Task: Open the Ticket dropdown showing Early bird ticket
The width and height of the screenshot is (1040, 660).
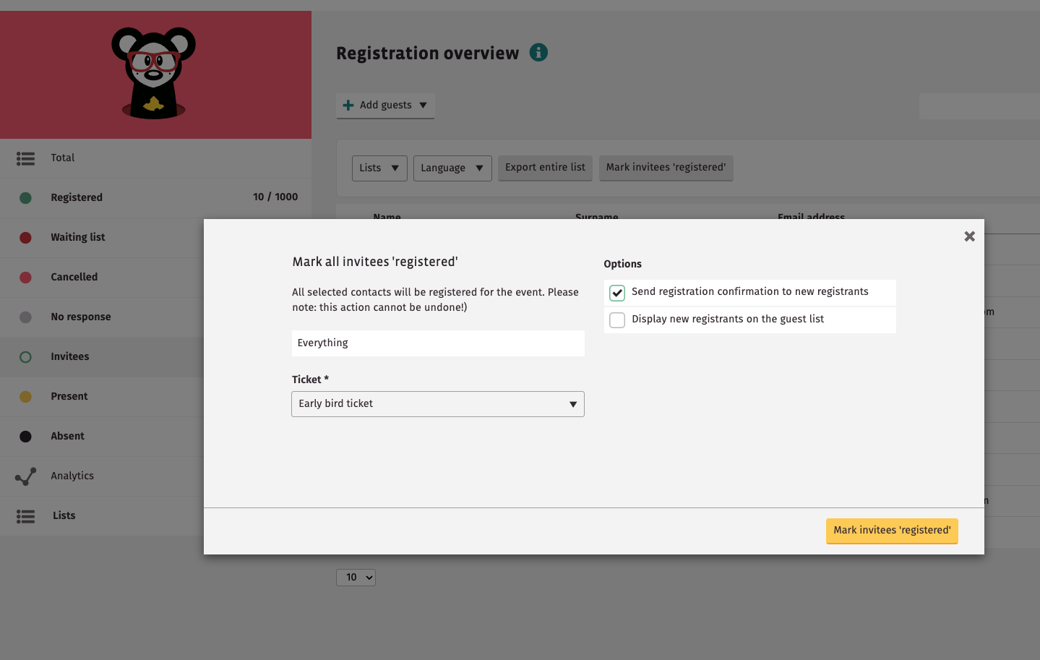Action: (x=437, y=403)
